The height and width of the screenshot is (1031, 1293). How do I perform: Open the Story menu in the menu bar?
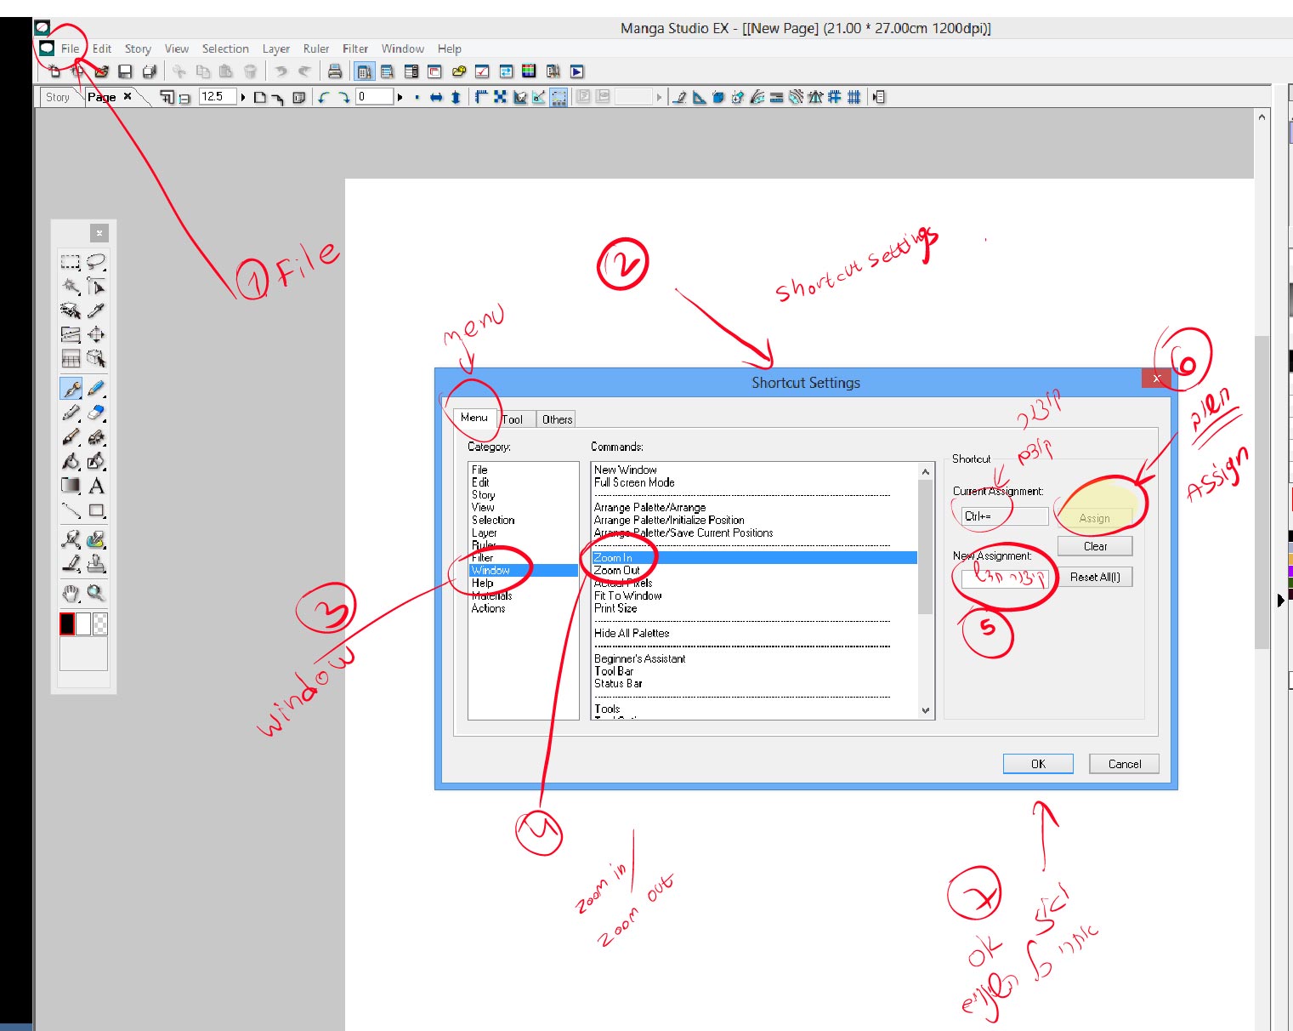(138, 48)
